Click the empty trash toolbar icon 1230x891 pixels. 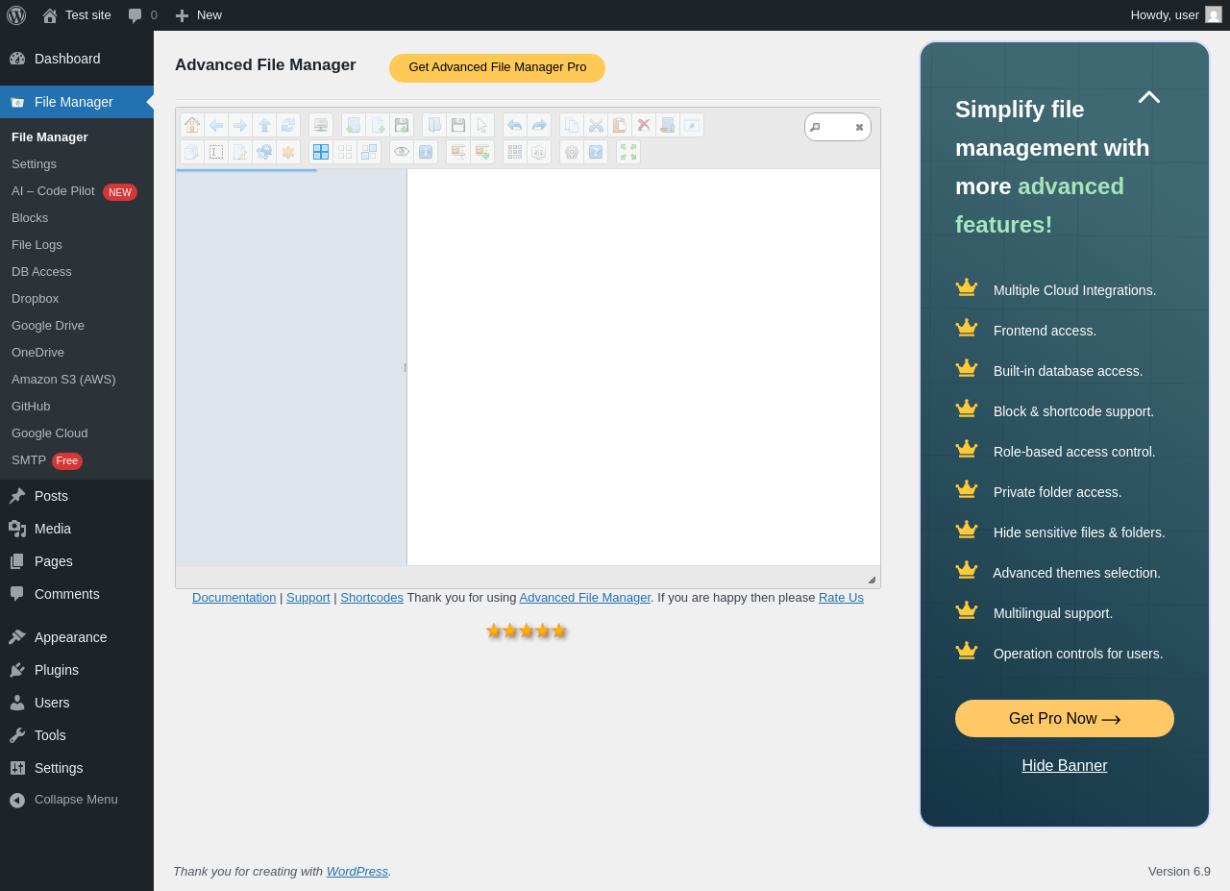coord(668,125)
